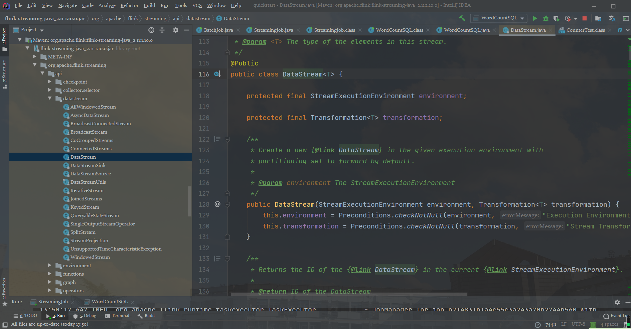Collapse the api package node
The image size is (631, 329).
click(42, 73)
